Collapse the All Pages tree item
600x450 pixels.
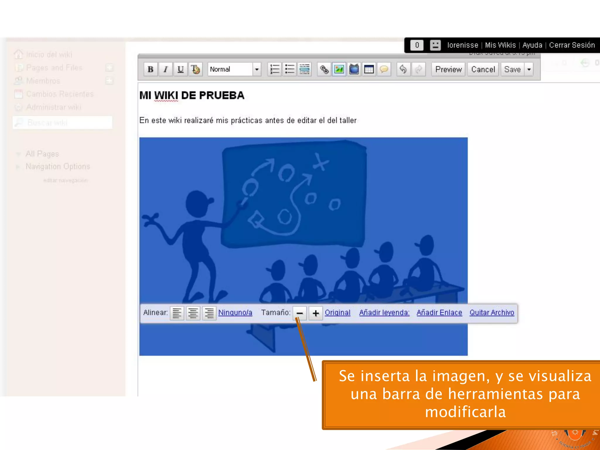[18, 154]
